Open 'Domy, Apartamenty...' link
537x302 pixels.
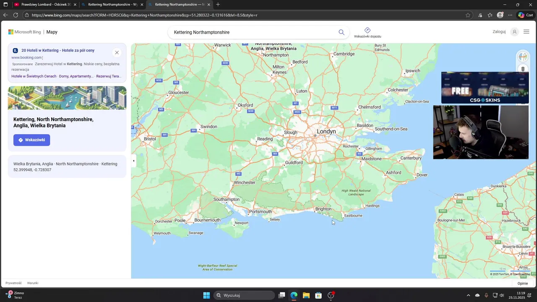click(x=76, y=76)
